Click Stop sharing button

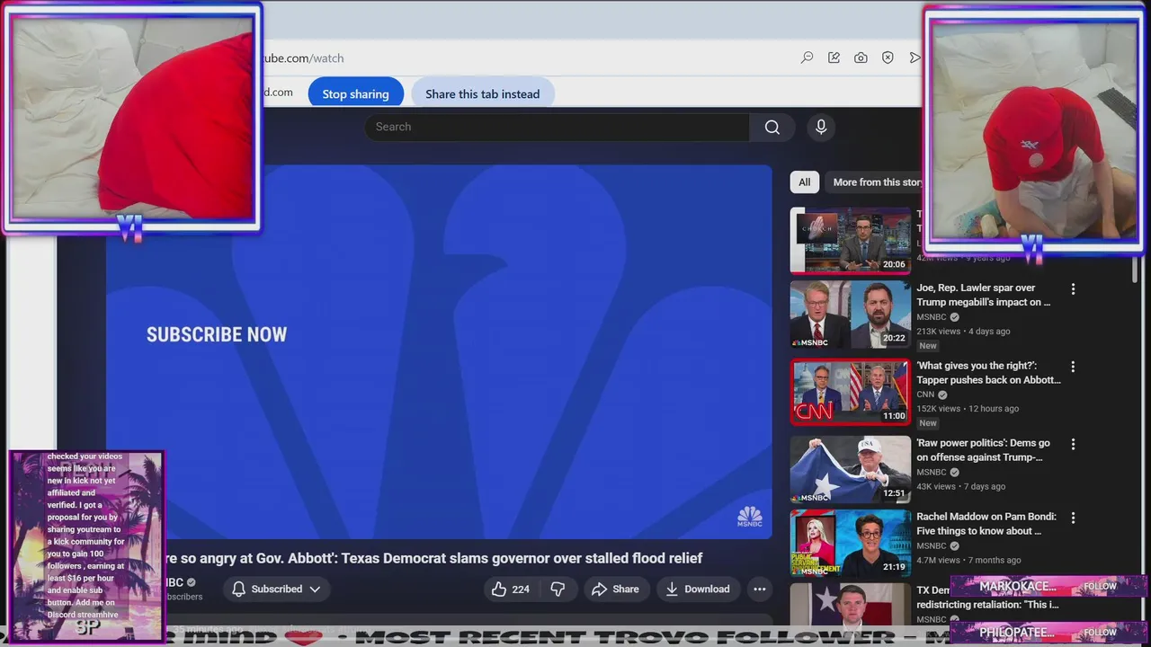click(355, 93)
